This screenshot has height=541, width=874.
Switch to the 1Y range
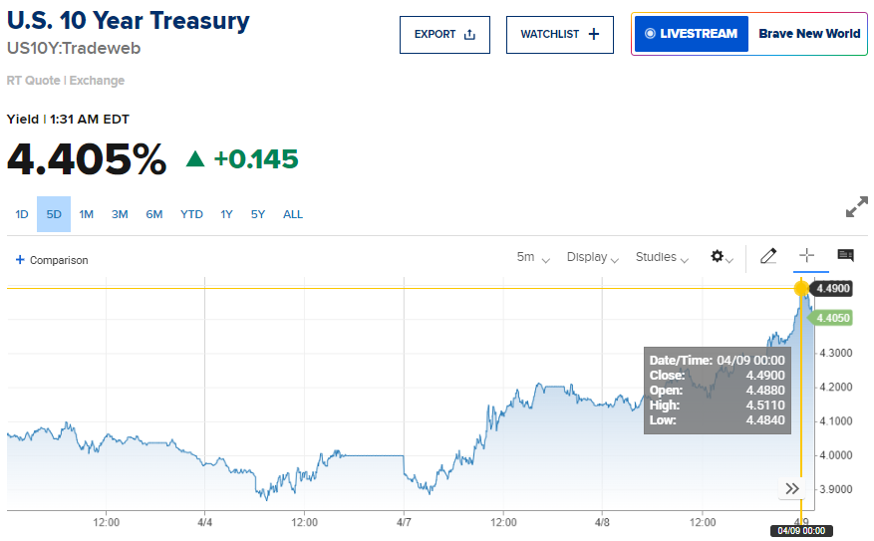point(226,214)
